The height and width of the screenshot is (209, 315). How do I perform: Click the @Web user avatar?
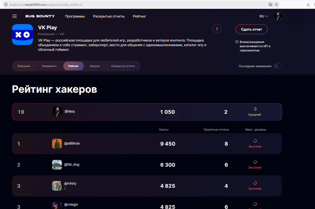click(x=57, y=112)
